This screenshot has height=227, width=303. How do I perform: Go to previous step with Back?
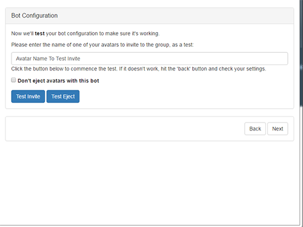tap(255, 129)
